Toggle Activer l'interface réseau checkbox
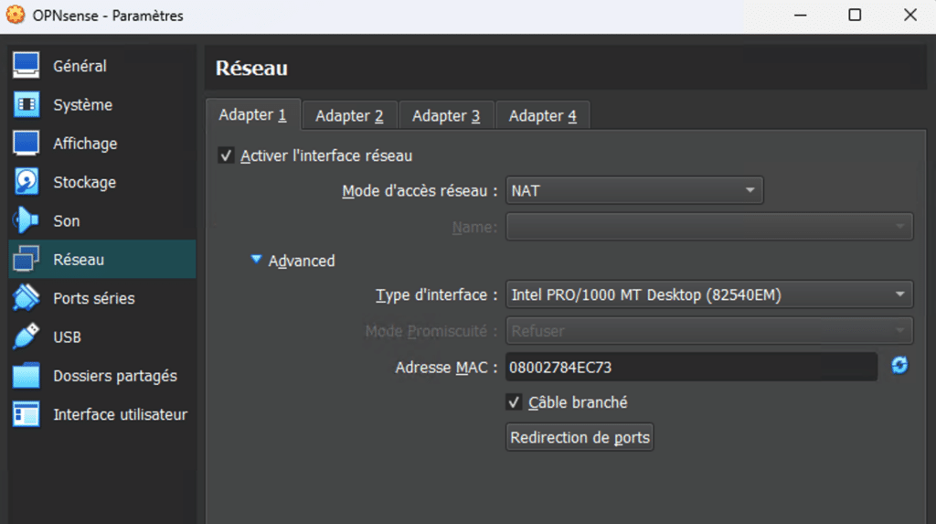This screenshot has height=524, width=936. point(226,156)
